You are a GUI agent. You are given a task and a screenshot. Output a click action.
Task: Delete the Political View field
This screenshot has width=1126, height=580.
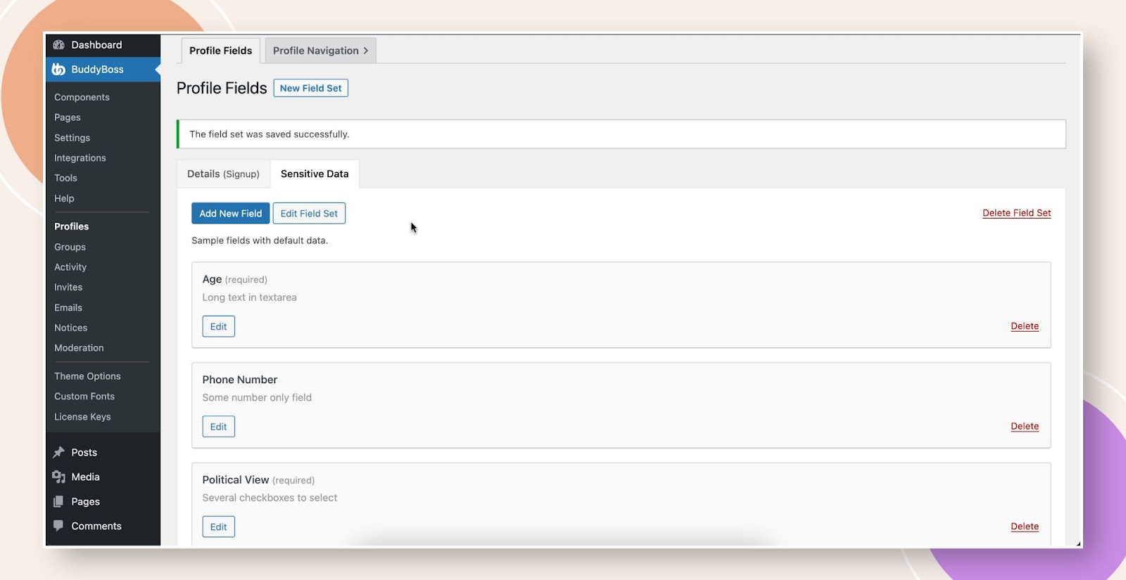[x=1025, y=527]
